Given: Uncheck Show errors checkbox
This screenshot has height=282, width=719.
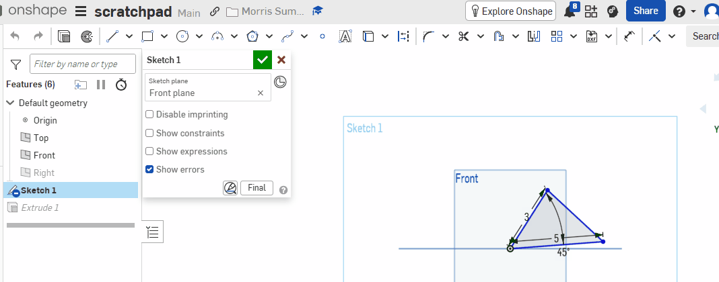Looking at the screenshot, I should click(149, 170).
